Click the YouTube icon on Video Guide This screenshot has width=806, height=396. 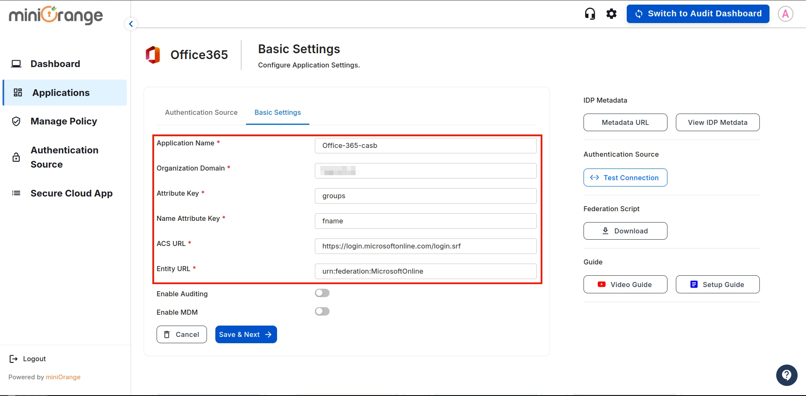[602, 284]
